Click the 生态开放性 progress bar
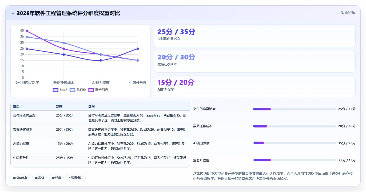 [295, 160]
